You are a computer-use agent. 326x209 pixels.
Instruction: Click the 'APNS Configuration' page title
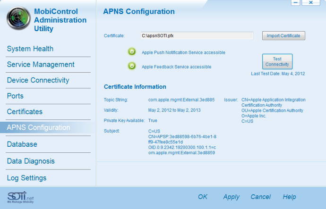click(x=139, y=11)
